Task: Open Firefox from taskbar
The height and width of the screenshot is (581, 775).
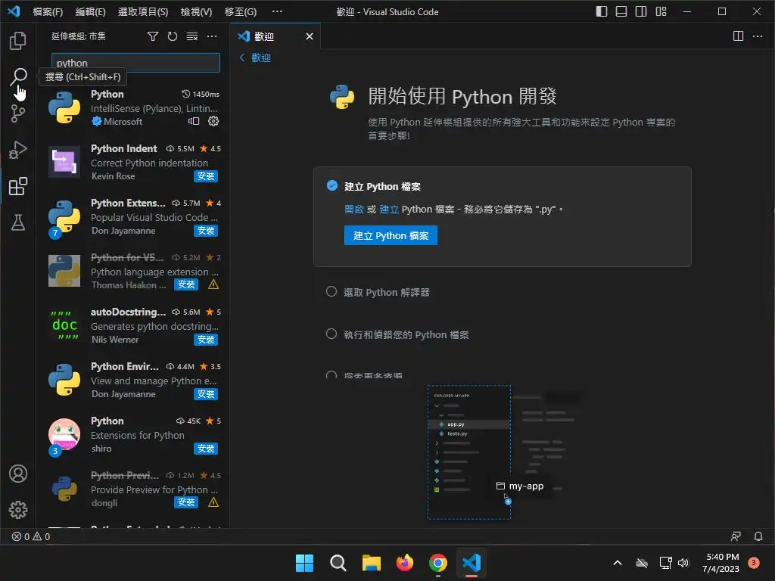Action: (x=405, y=563)
